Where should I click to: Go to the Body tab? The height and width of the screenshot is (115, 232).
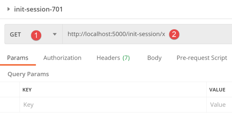154,58
